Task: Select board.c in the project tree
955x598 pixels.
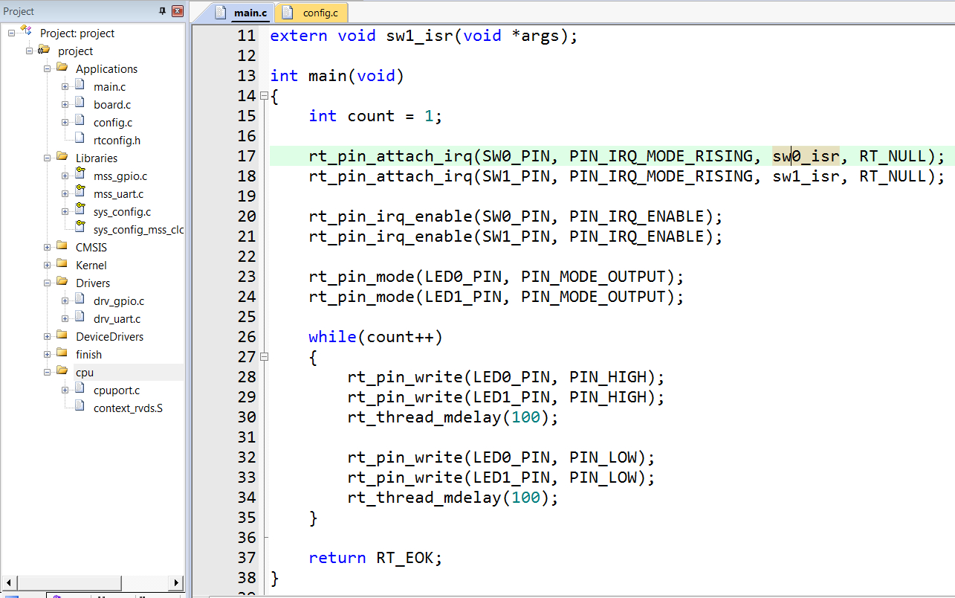Action: tap(111, 104)
